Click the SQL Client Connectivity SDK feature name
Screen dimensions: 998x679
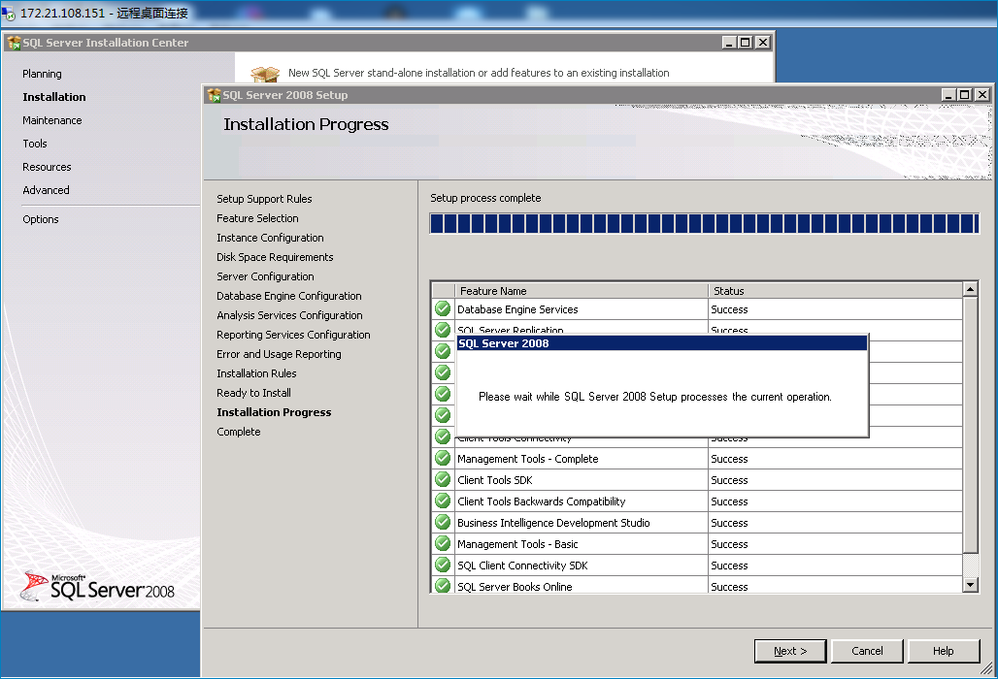click(522, 566)
